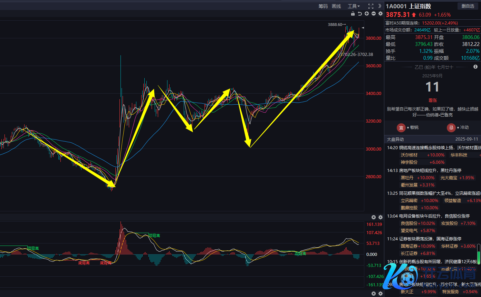Click the 删自选 button
This screenshot has width=481, height=297.
(468, 6)
